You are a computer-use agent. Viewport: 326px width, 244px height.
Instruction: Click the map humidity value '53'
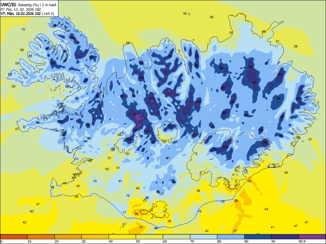(90, 160)
